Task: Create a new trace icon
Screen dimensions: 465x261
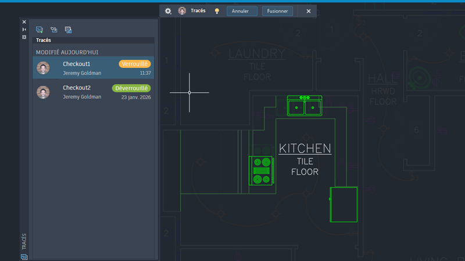Action: tap(40, 30)
